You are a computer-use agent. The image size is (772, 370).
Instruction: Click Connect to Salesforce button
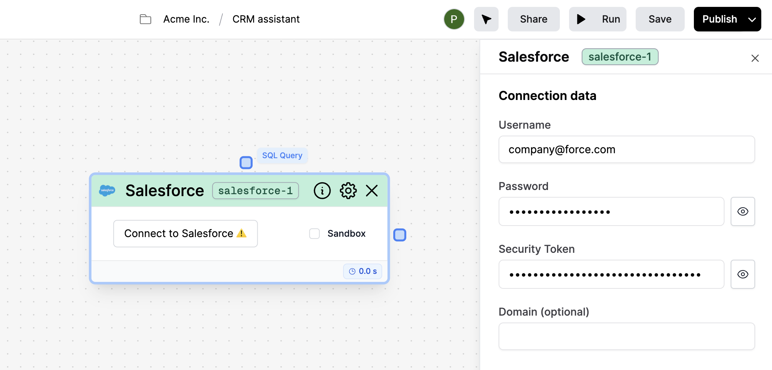[185, 234]
